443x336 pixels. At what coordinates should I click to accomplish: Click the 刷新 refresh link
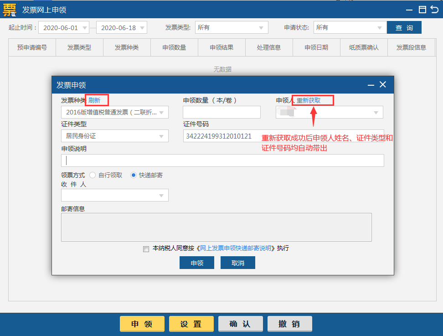pos(94,100)
